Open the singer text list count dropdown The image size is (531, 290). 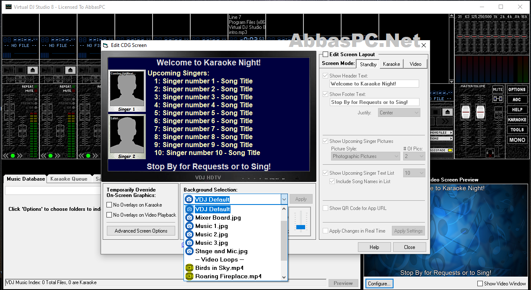[x=414, y=173]
